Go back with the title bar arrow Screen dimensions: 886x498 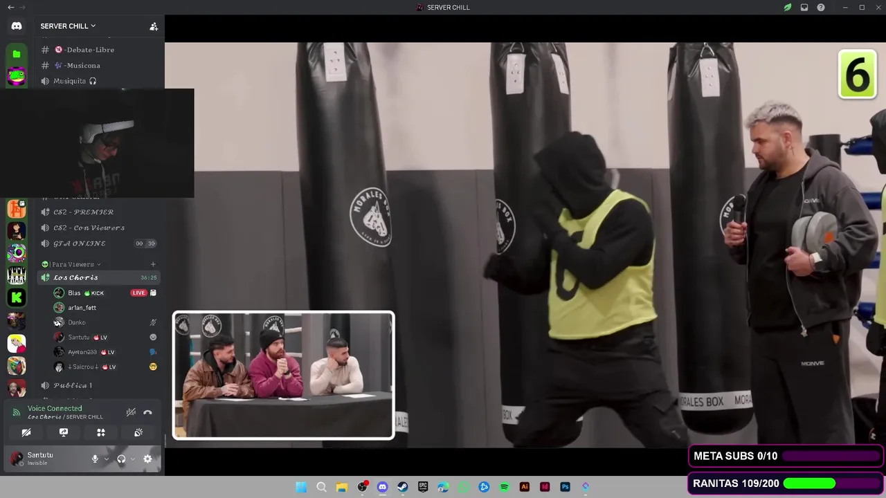click(10, 7)
